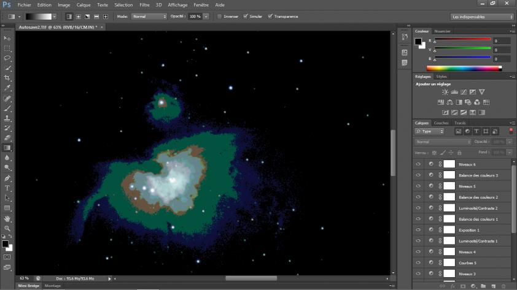
Task: Open the tool preset picker arrow
Action: (19, 17)
